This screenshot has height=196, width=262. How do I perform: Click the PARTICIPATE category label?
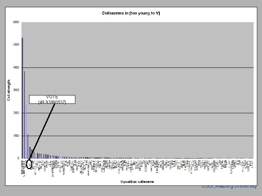64,167
